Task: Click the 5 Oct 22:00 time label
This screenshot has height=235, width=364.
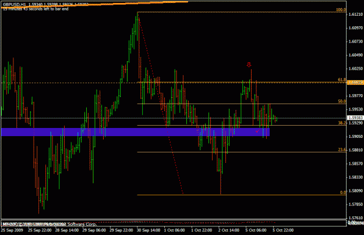Action: (x=283, y=230)
